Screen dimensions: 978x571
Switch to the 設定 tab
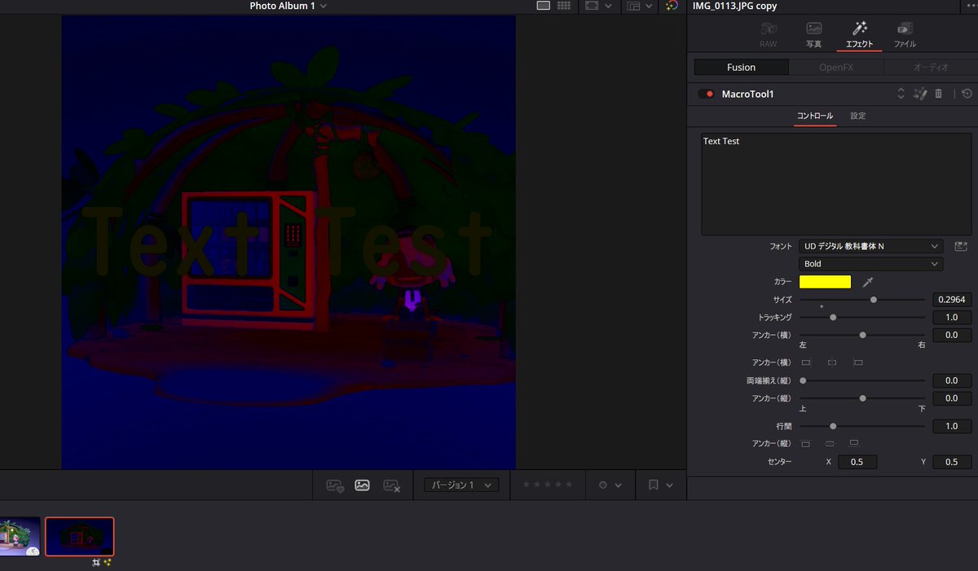(x=858, y=116)
